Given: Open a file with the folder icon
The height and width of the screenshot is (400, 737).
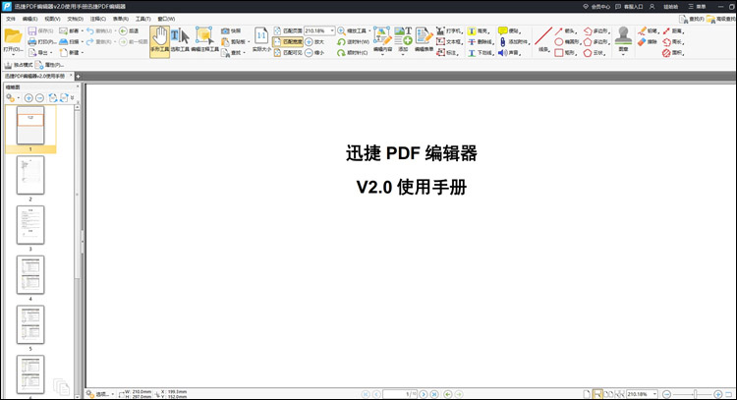Looking at the screenshot, I should [x=13, y=36].
